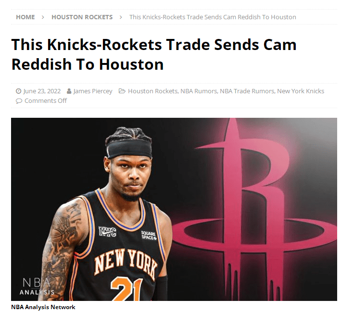Open the NBA Rumors category link
The height and width of the screenshot is (312, 341).
tap(199, 91)
